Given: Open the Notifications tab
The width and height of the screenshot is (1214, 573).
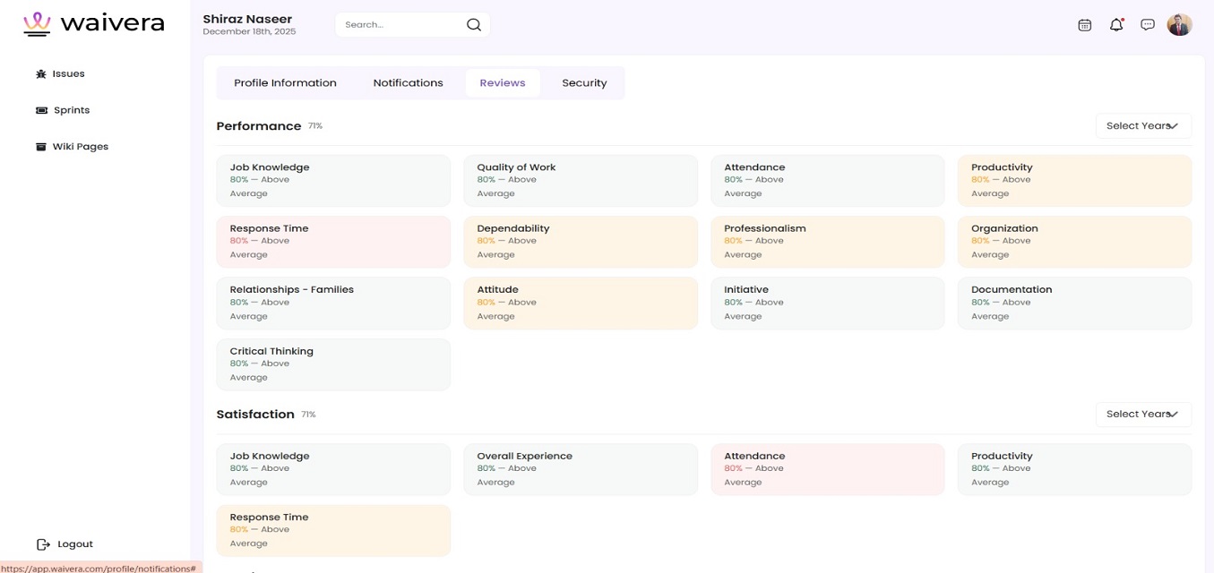Looking at the screenshot, I should [408, 83].
